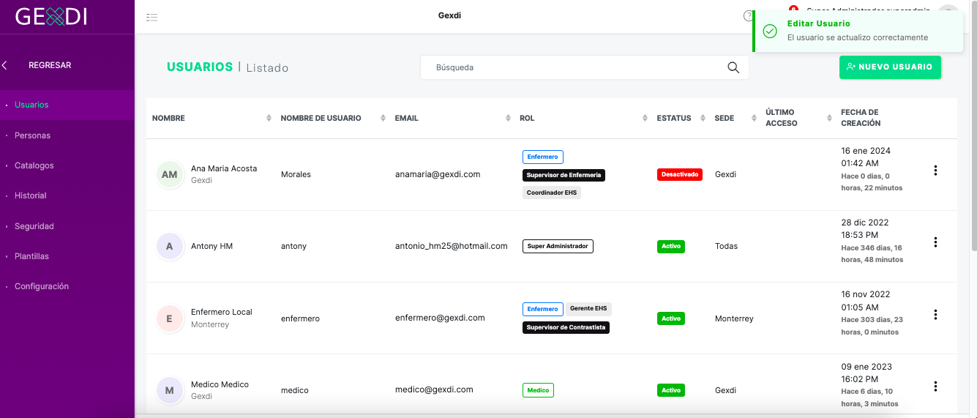
Task: Click Antony HM's Activo status badge
Action: (671, 247)
